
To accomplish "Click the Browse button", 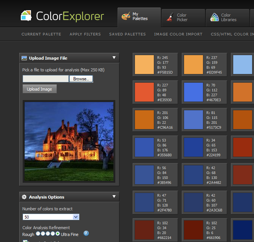I will click(81, 79).
